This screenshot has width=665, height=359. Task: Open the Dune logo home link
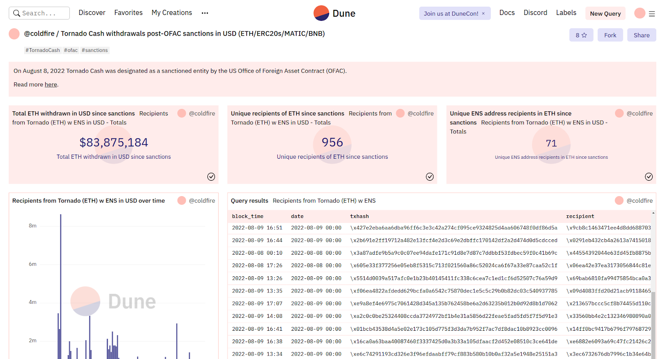point(334,13)
